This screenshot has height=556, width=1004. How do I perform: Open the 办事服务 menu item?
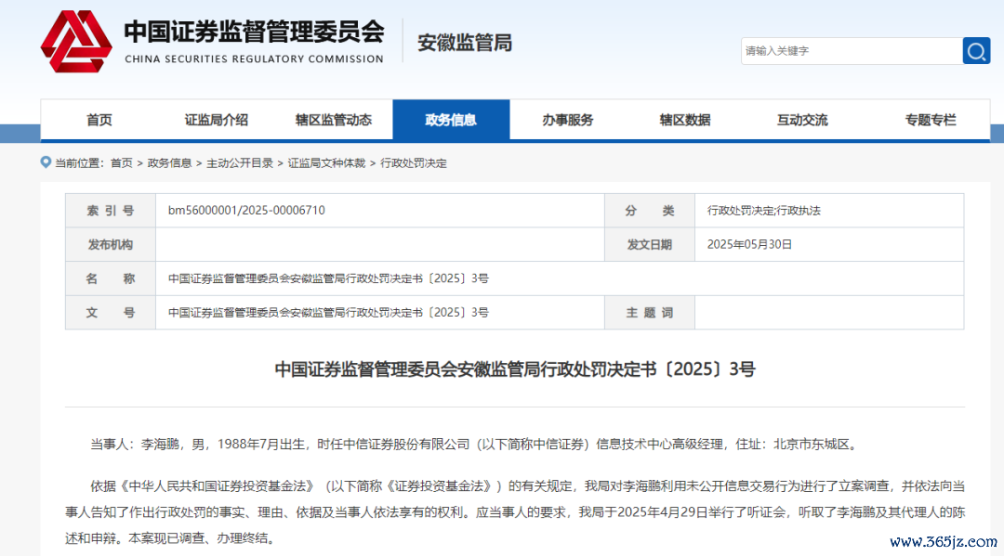568,119
